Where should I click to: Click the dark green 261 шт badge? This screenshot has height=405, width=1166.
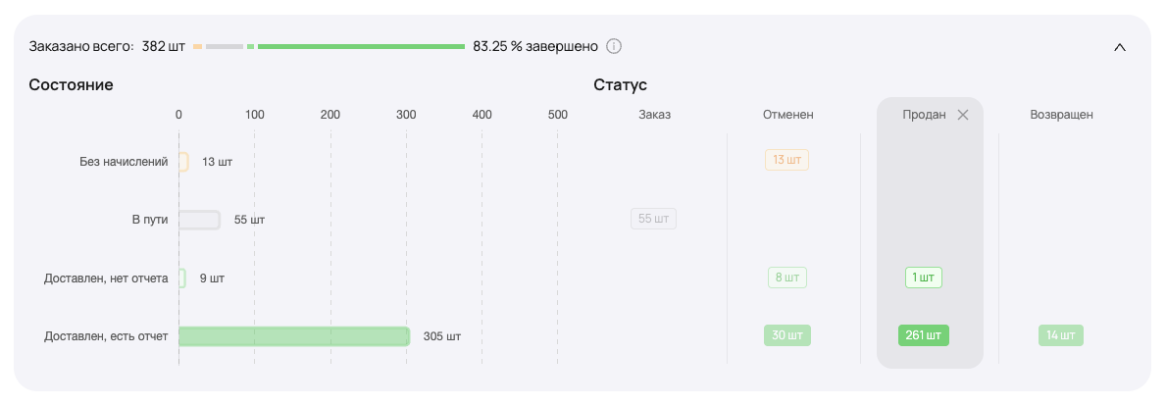click(x=923, y=335)
